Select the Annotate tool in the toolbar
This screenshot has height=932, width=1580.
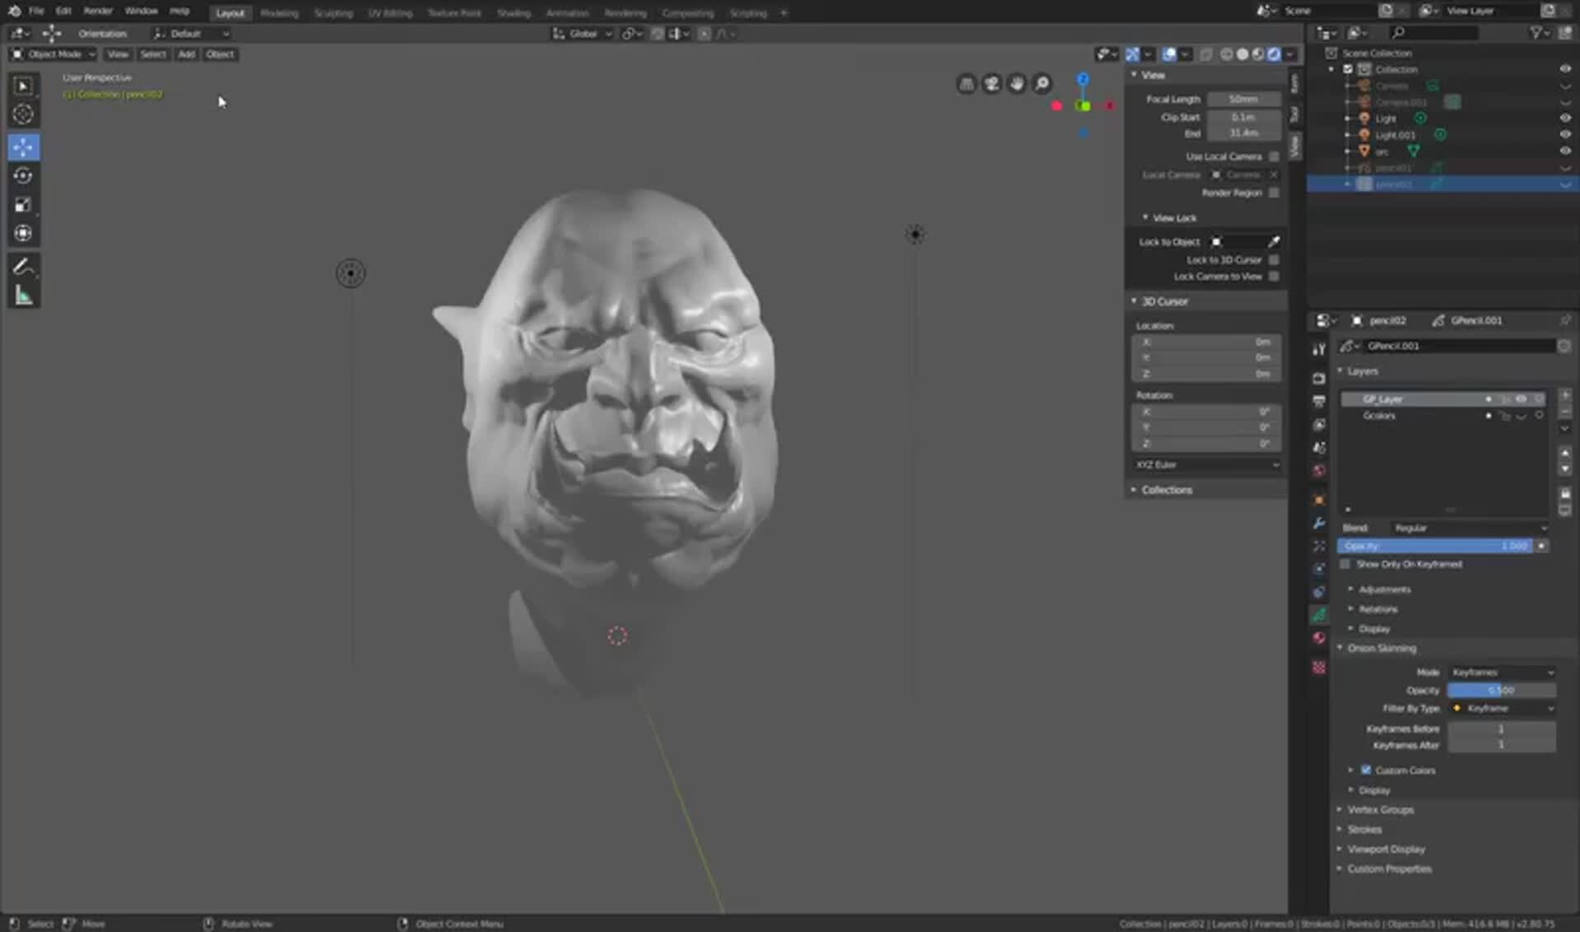point(23,263)
